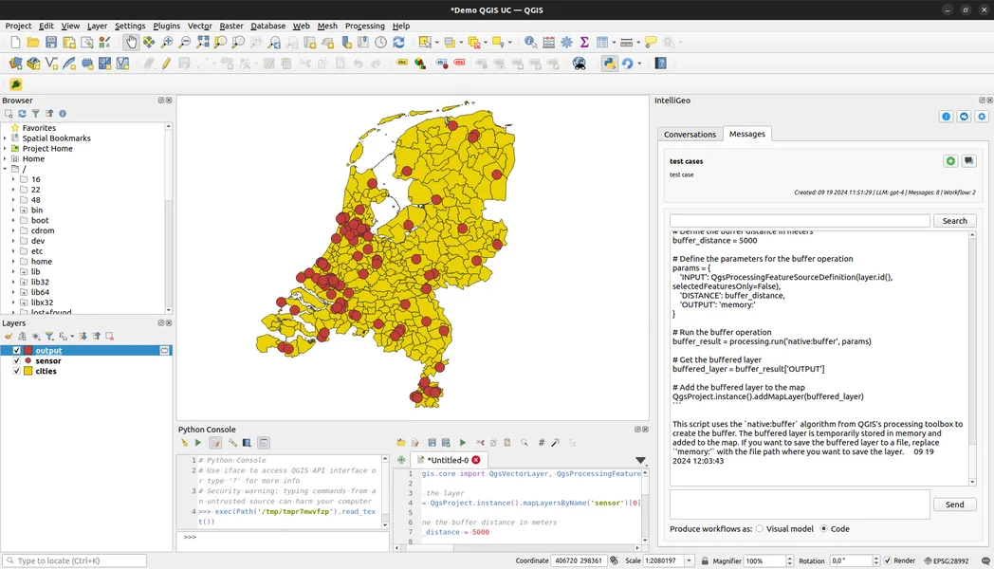994x569 pixels.
Task: Toggle visibility of sensor layer
Action: [x=16, y=360]
